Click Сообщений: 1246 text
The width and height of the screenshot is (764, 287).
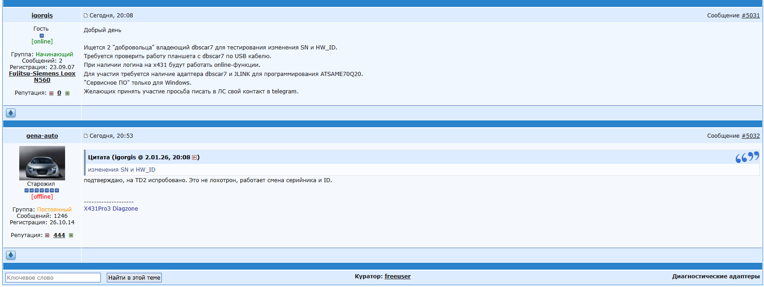pos(42,216)
